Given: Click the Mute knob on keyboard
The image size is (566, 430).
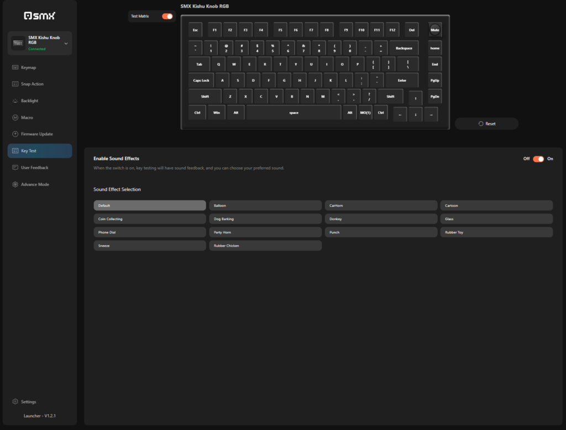Looking at the screenshot, I should tap(435, 30).
